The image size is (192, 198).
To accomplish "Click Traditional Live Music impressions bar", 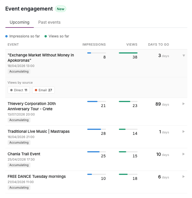I will pos(97,129).
